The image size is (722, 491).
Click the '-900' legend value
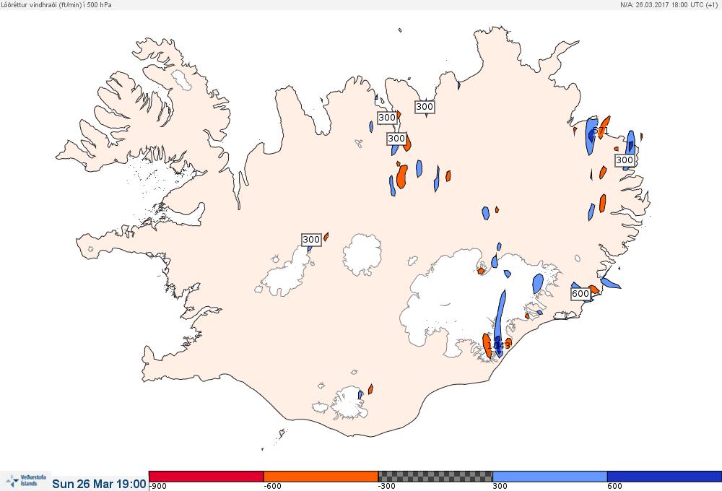tap(158, 487)
